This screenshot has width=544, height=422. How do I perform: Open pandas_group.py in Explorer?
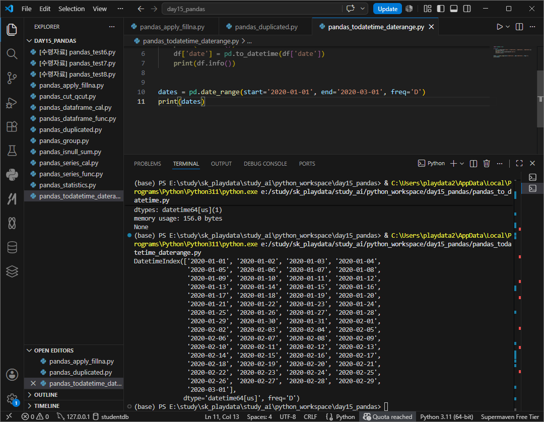(64, 141)
